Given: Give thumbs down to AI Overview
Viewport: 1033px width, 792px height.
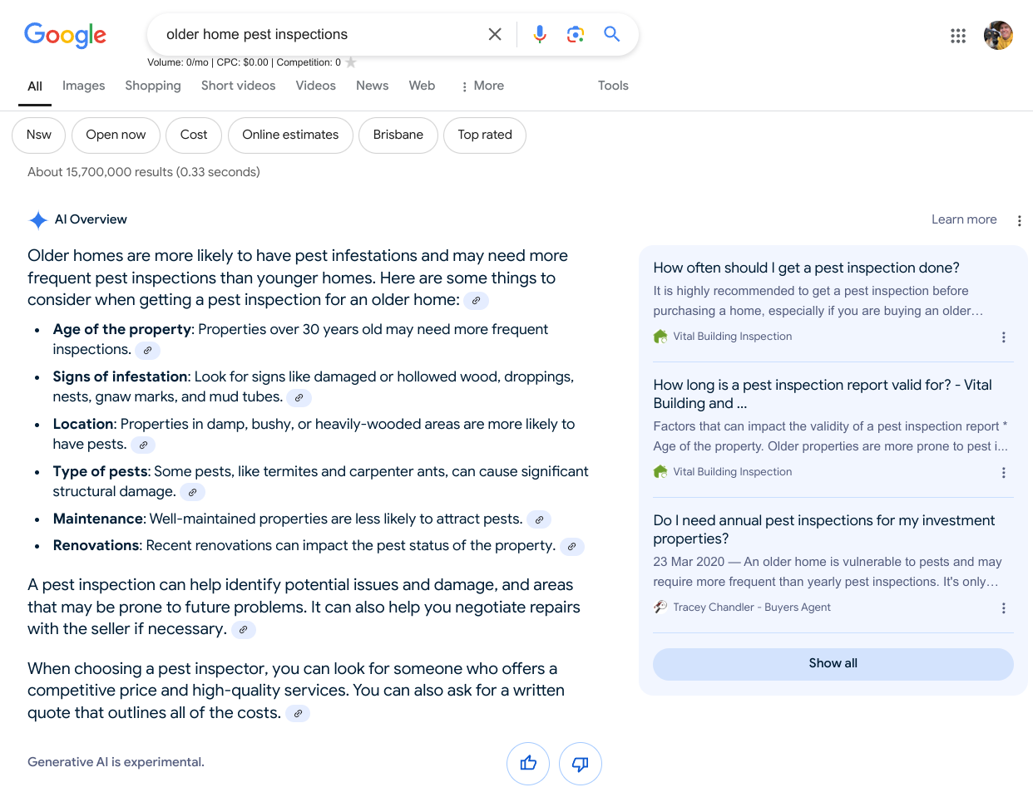Looking at the screenshot, I should click(x=581, y=764).
